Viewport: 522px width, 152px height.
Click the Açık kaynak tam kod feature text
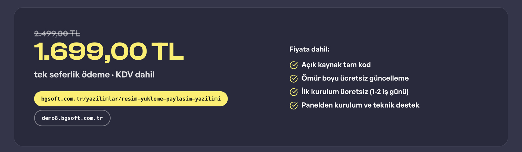pyautogui.click(x=336, y=65)
